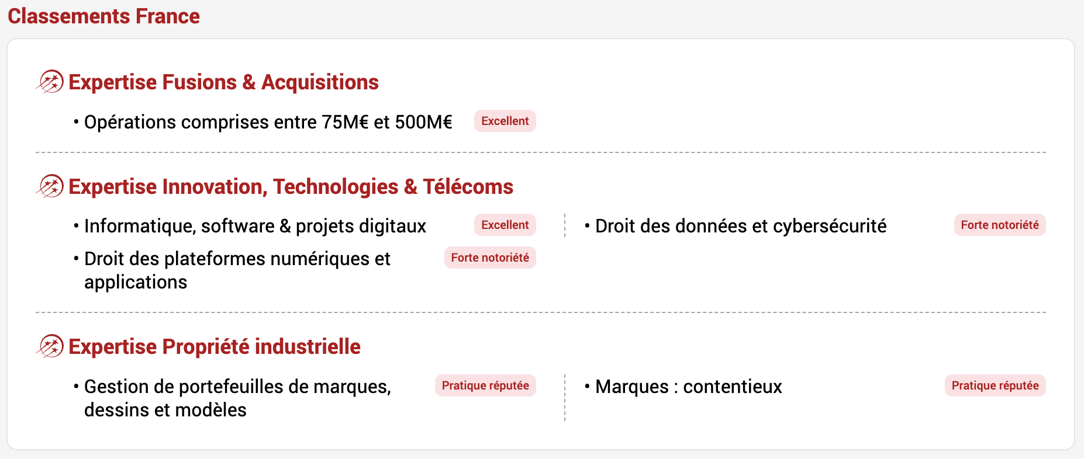The image size is (1084, 459).
Task: Open the Expertise Propriété industrielle heading
Action: [215, 347]
